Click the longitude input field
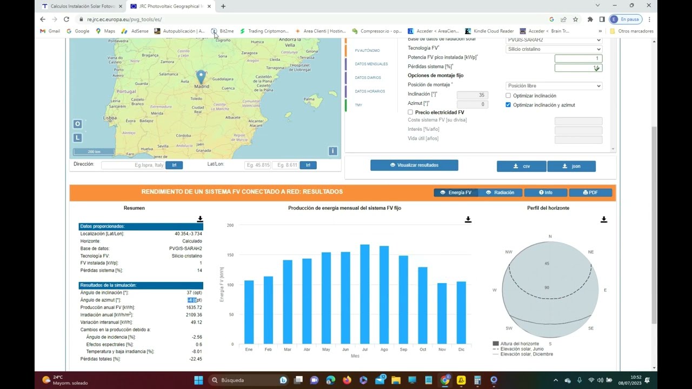Image resolution: width=692 pixels, height=389 pixels. click(x=285, y=165)
